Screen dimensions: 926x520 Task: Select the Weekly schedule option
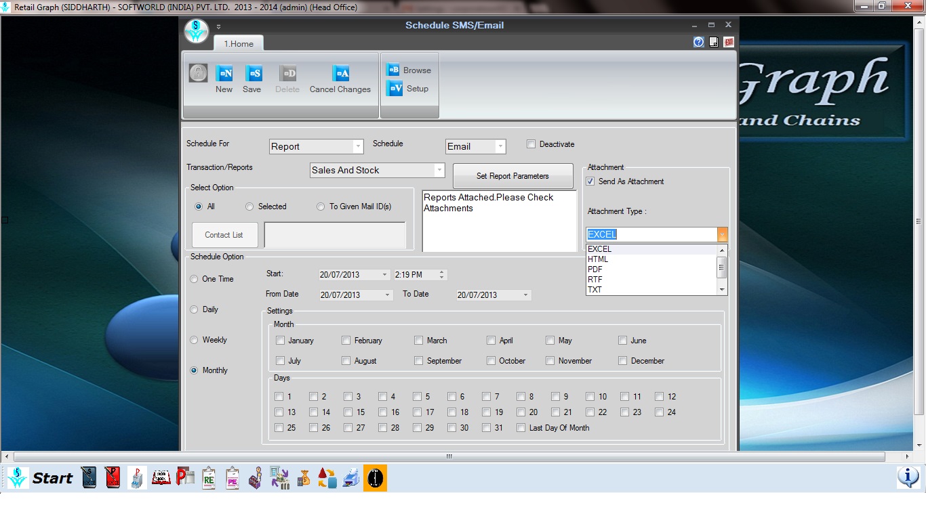coord(194,340)
